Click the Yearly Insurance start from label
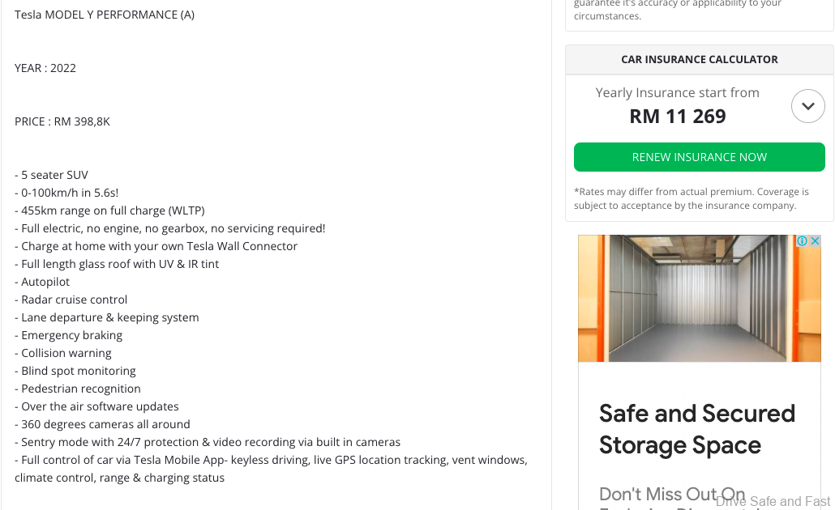 pyautogui.click(x=677, y=92)
